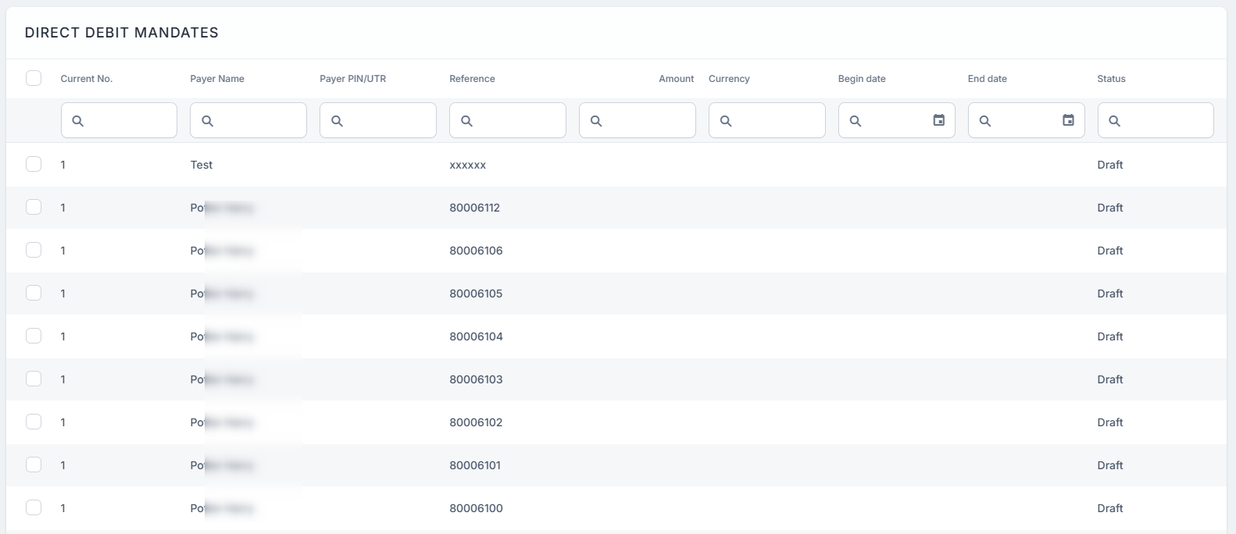Image resolution: width=1236 pixels, height=534 pixels.
Task: Tick the checkbox for reference 80006100
Action: 34,507
